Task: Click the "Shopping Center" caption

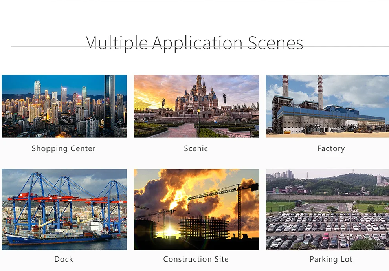Action: click(x=64, y=149)
